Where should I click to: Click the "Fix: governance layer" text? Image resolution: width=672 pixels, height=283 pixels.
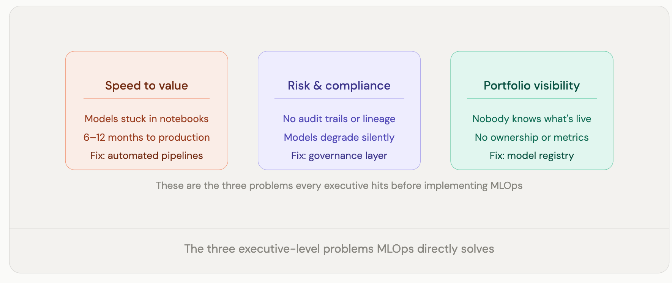click(339, 156)
